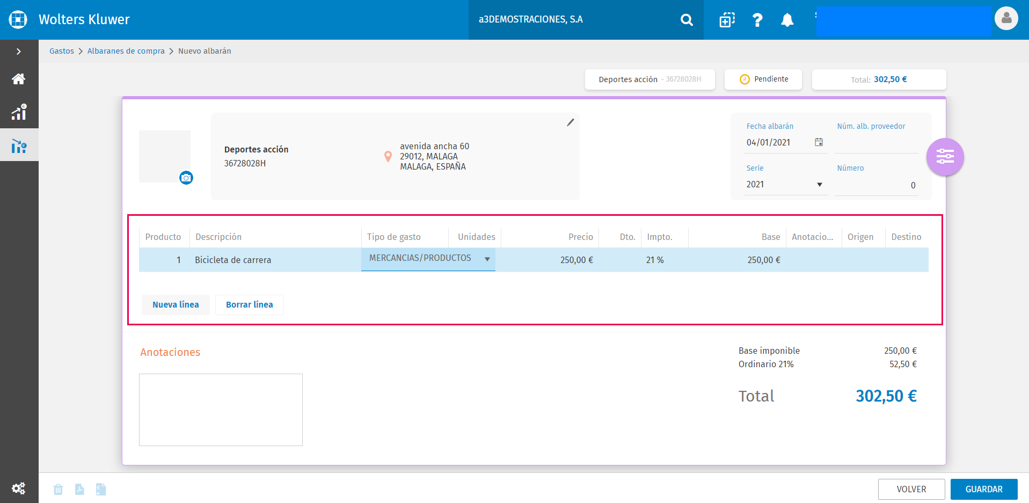Viewport: 1029px width, 503px height.
Task: Go to Home in the sidebar
Action: point(19,79)
